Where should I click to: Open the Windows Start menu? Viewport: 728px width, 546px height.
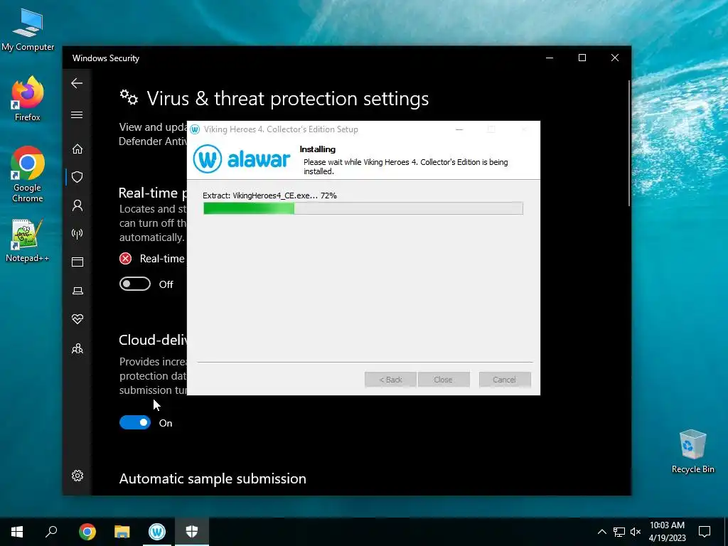[17, 532]
